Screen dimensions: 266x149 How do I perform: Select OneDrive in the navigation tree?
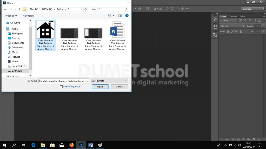point(13,23)
